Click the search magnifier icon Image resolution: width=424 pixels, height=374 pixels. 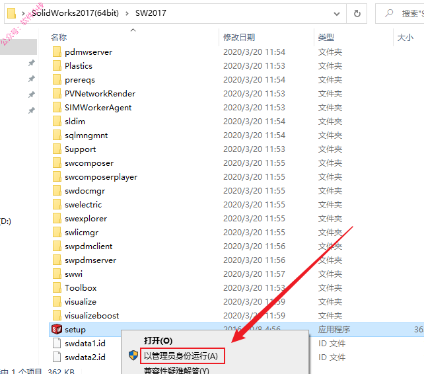[x=389, y=13]
